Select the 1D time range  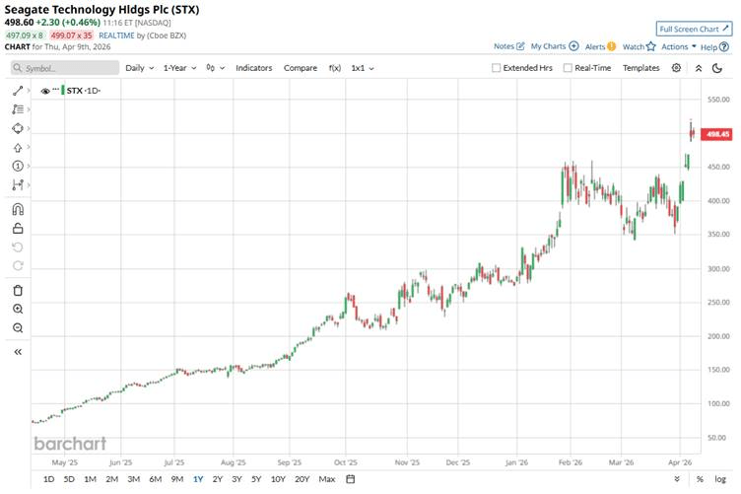pos(48,479)
